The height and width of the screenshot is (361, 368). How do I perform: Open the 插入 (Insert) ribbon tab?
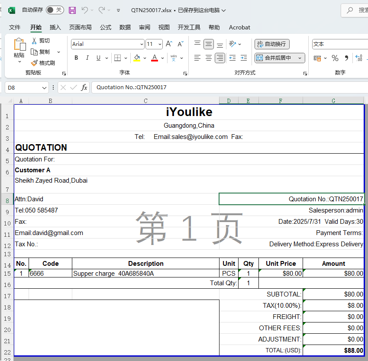pyautogui.click(x=55, y=27)
